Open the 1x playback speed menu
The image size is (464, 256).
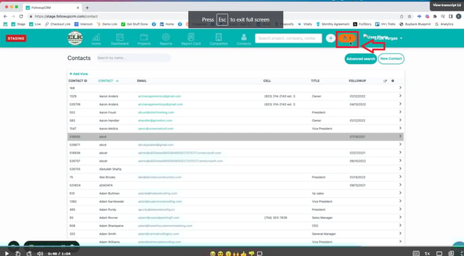[427, 253]
